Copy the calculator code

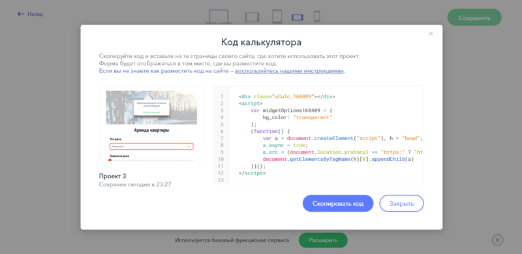(338, 203)
